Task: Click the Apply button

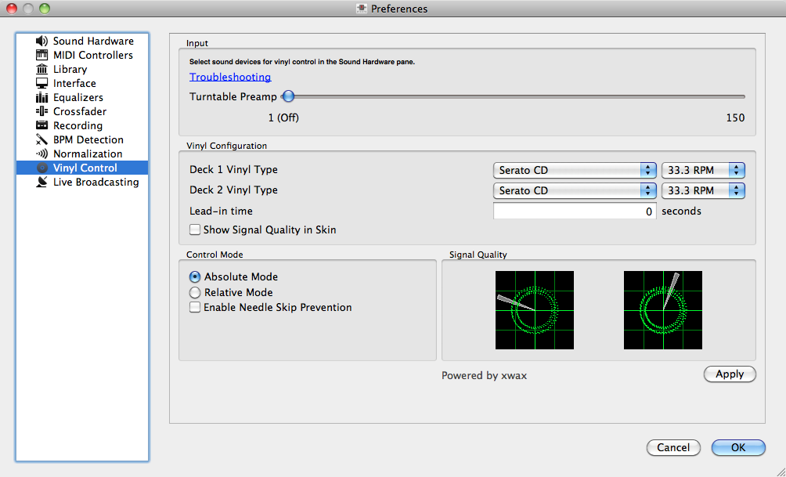Action: pos(730,374)
